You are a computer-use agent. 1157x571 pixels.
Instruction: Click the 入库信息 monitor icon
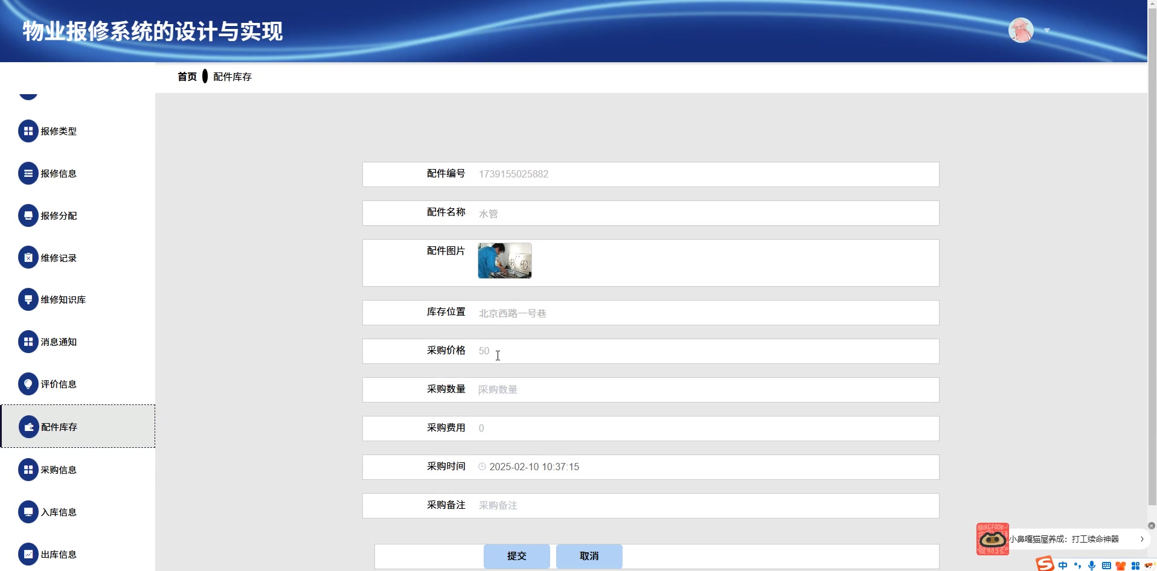(28, 512)
